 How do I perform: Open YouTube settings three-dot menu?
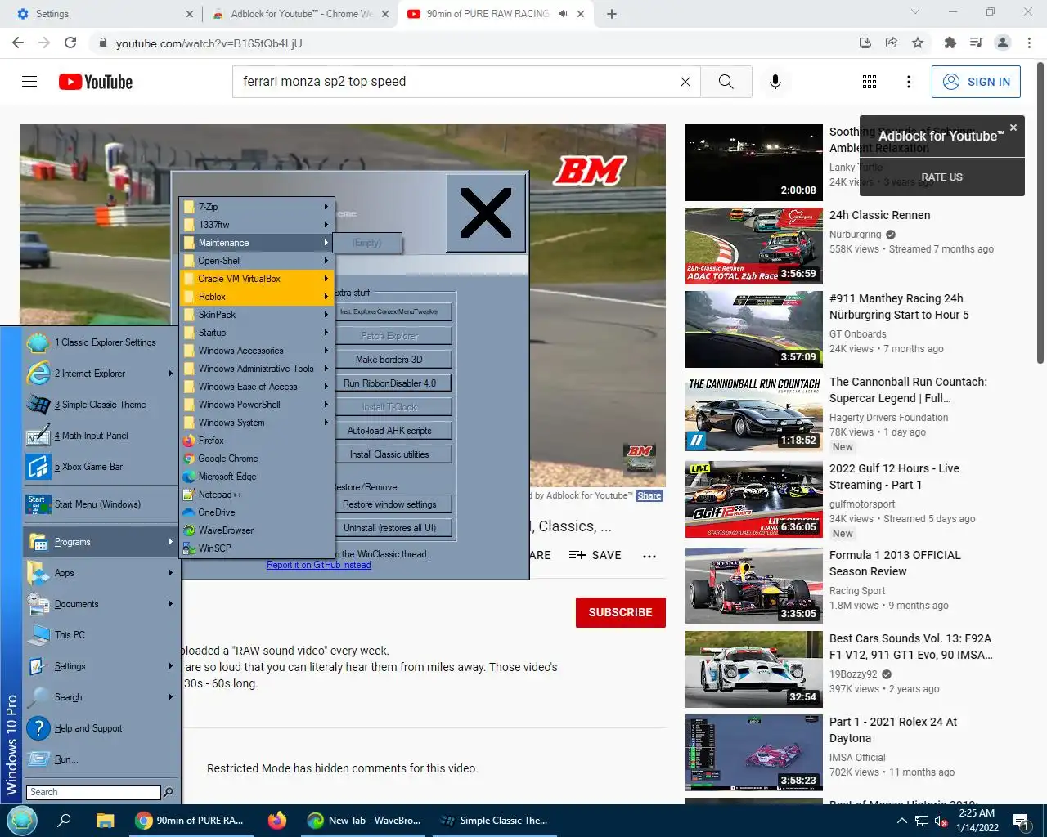pos(909,82)
